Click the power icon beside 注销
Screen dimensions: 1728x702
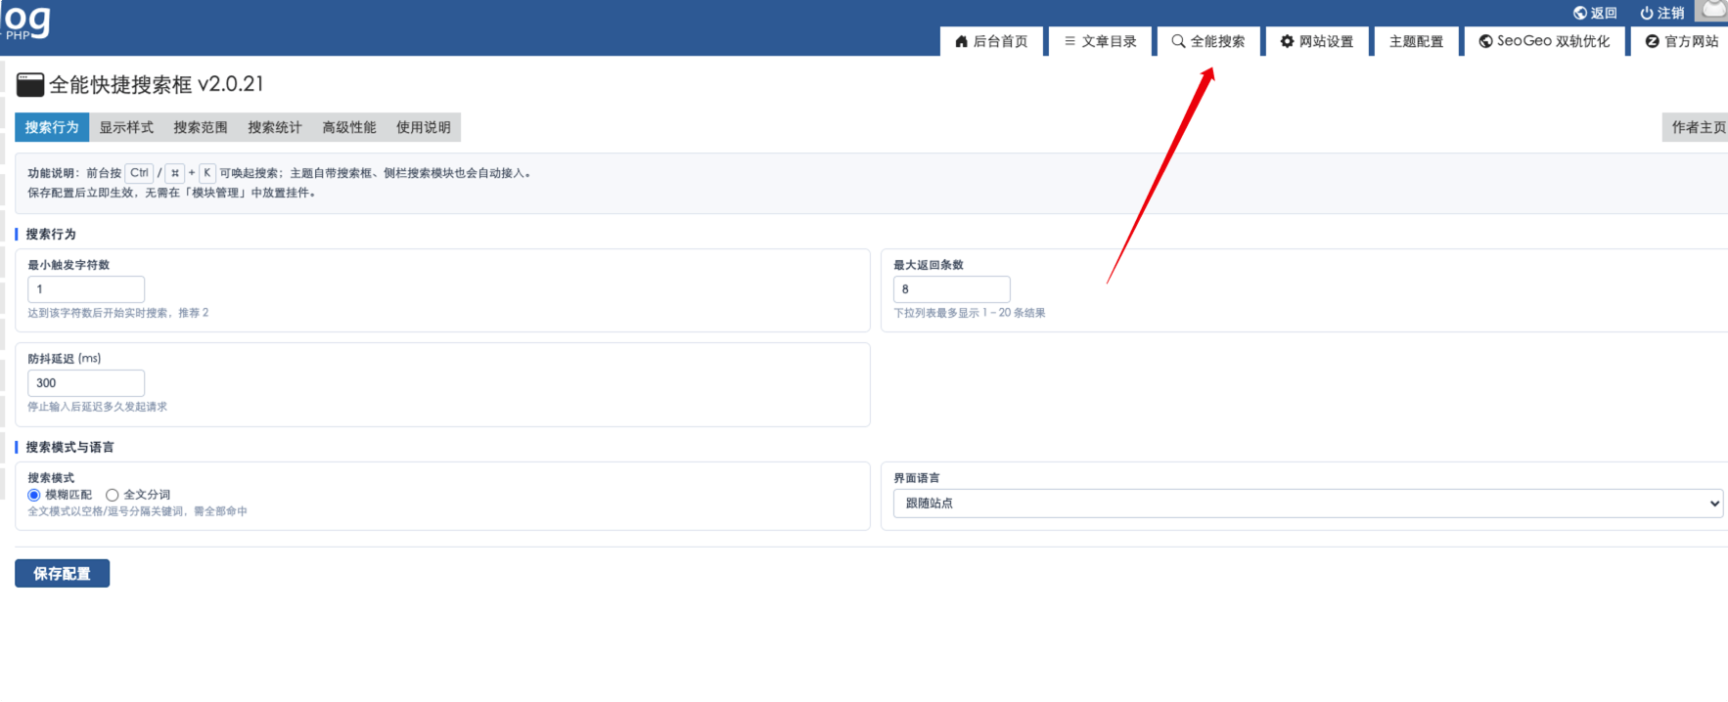click(x=1647, y=13)
